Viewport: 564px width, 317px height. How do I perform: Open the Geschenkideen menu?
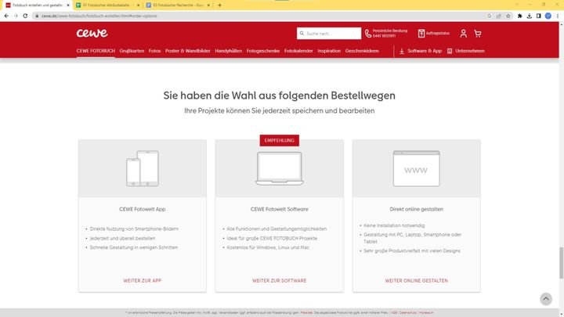[x=362, y=51]
